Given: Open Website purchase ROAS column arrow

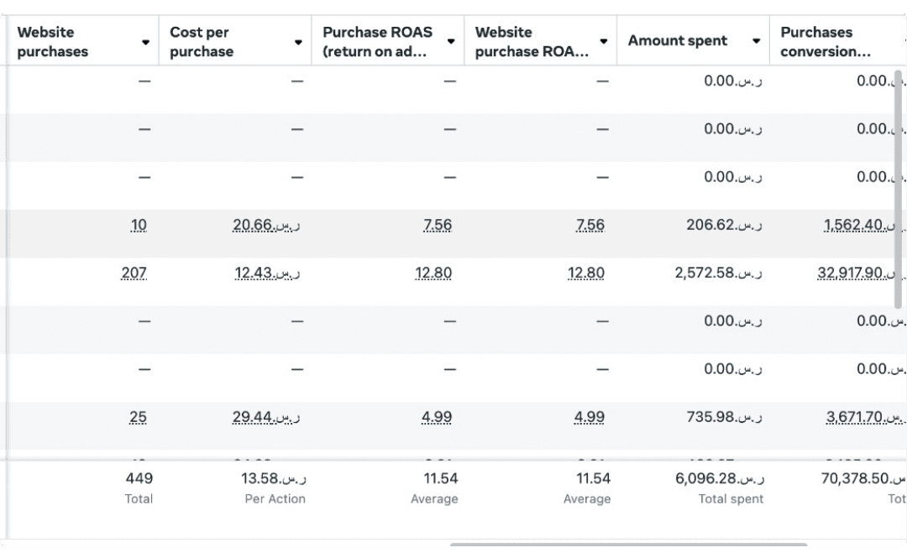Looking at the screenshot, I should [x=603, y=41].
